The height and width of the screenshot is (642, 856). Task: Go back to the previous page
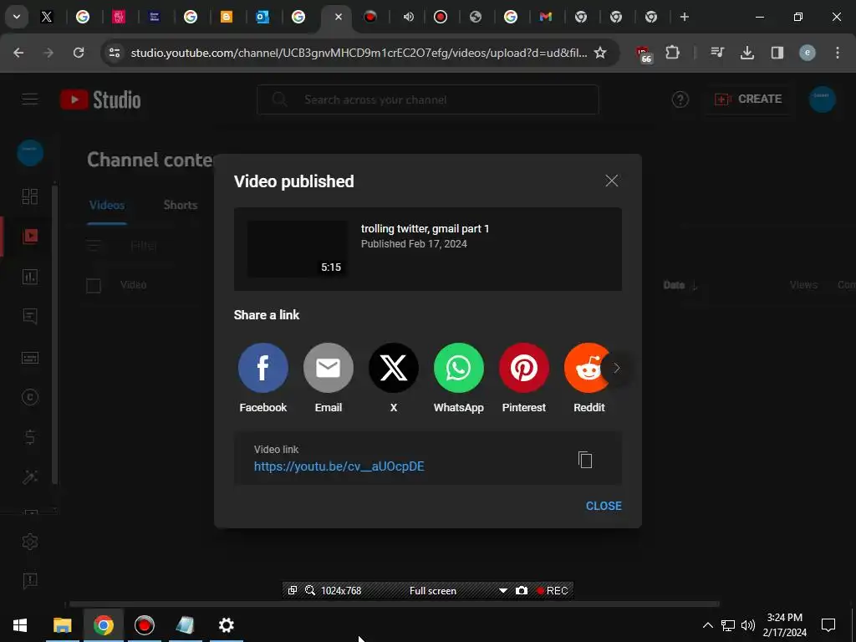[18, 53]
